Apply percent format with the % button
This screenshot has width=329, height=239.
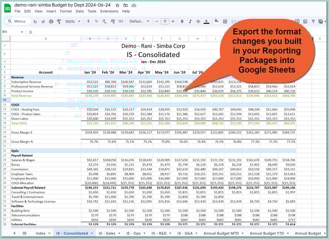(x=96, y=22)
